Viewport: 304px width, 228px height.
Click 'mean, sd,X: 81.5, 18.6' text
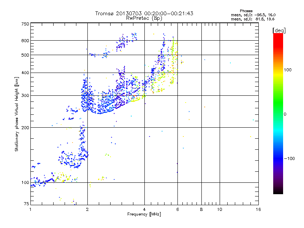point(253,19)
